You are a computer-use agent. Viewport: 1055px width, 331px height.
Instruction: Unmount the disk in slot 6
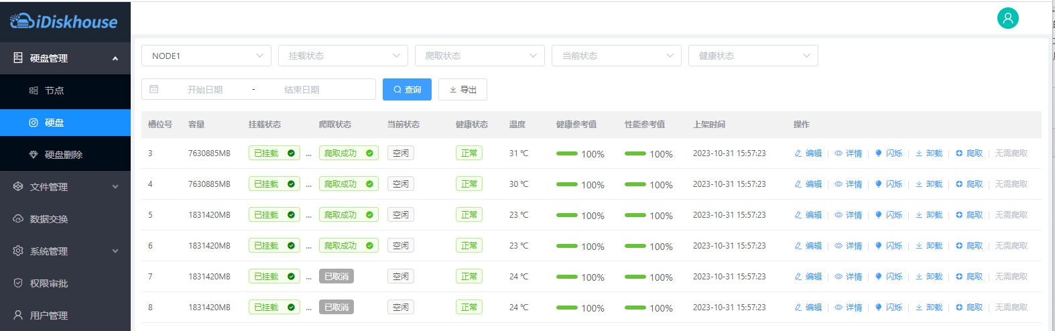pos(929,246)
